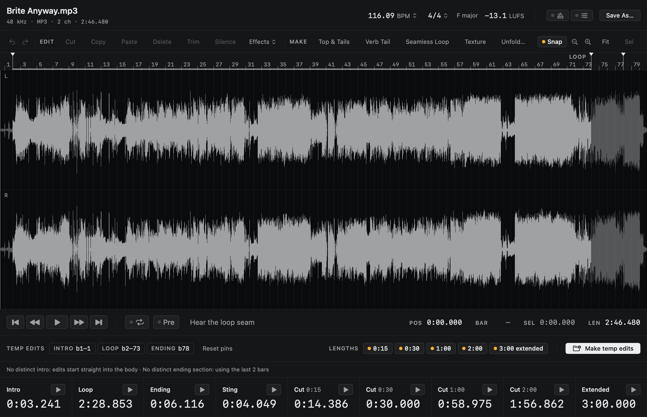Play the Cut 1:00 preview
The height and width of the screenshot is (417, 647).
click(x=490, y=390)
